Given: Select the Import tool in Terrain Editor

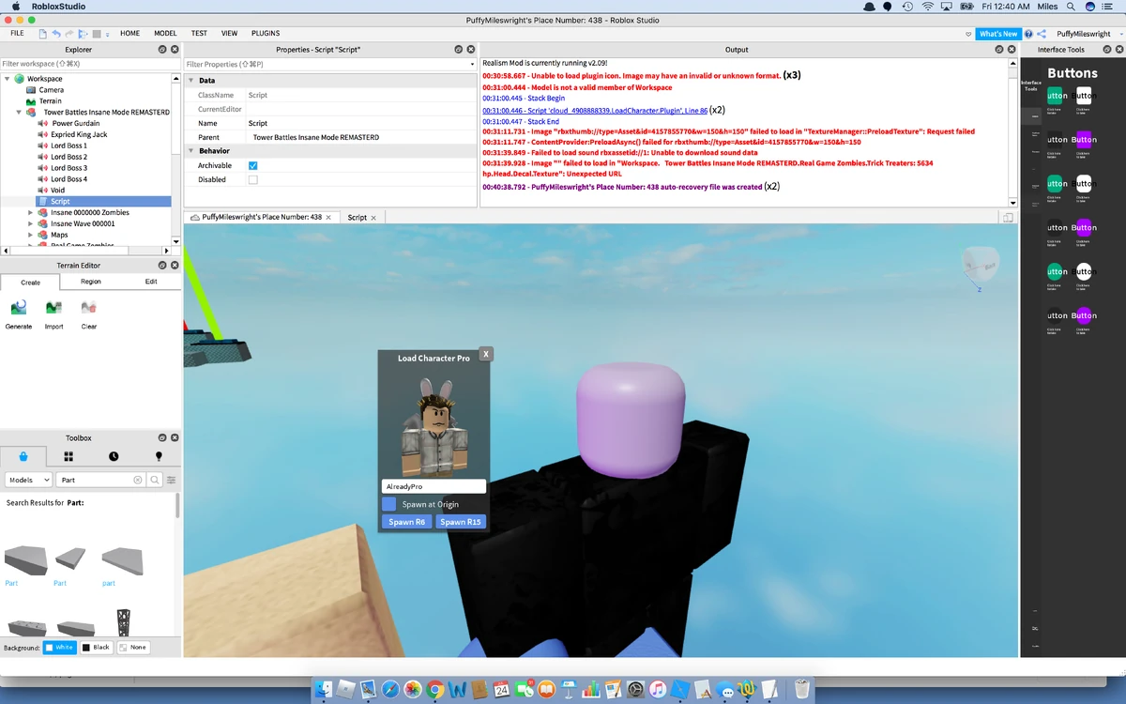Looking at the screenshot, I should pos(53,313).
